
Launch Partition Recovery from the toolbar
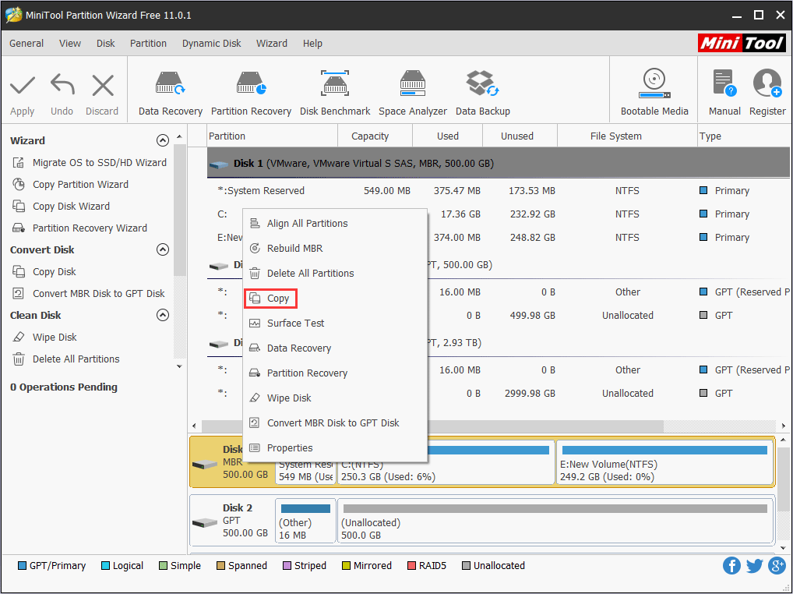click(x=251, y=89)
